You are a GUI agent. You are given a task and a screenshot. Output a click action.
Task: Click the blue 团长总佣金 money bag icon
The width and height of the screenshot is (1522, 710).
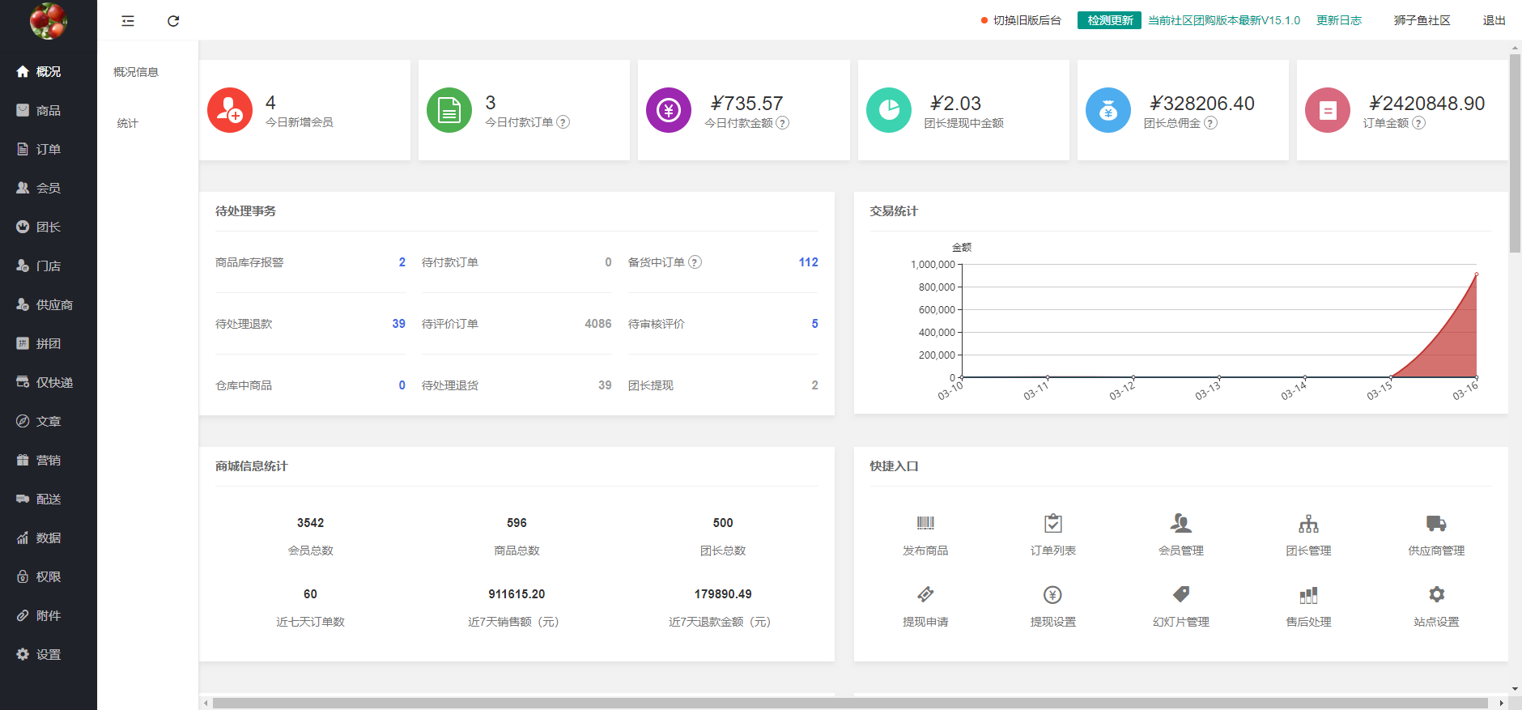point(1108,110)
